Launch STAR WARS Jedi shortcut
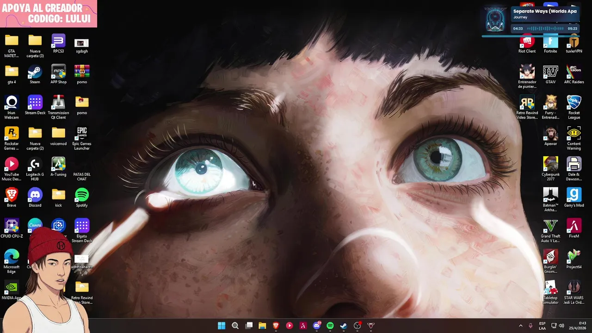 pyautogui.click(x=574, y=293)
